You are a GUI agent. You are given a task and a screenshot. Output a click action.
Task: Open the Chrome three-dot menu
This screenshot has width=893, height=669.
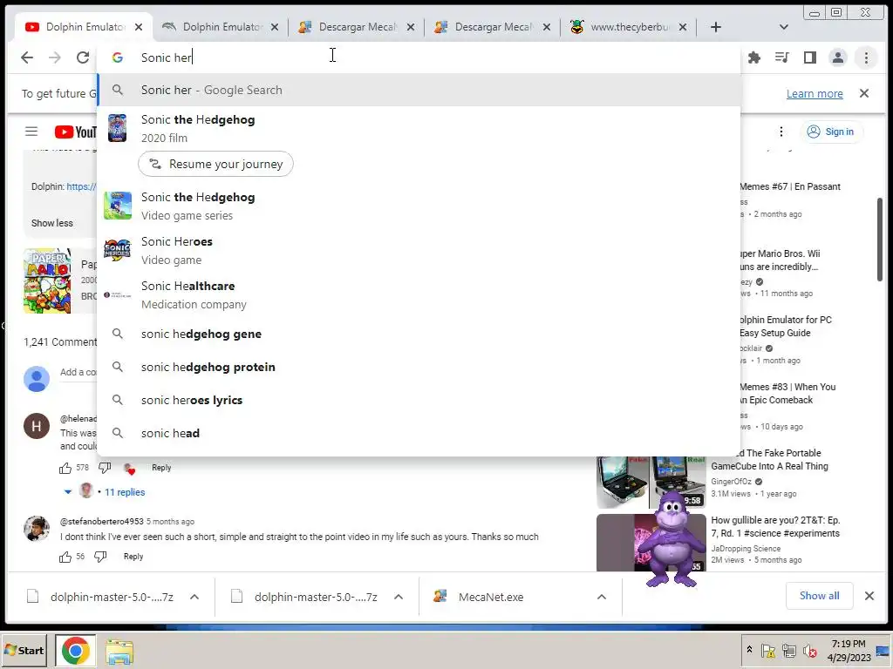[x=866, y=57]
